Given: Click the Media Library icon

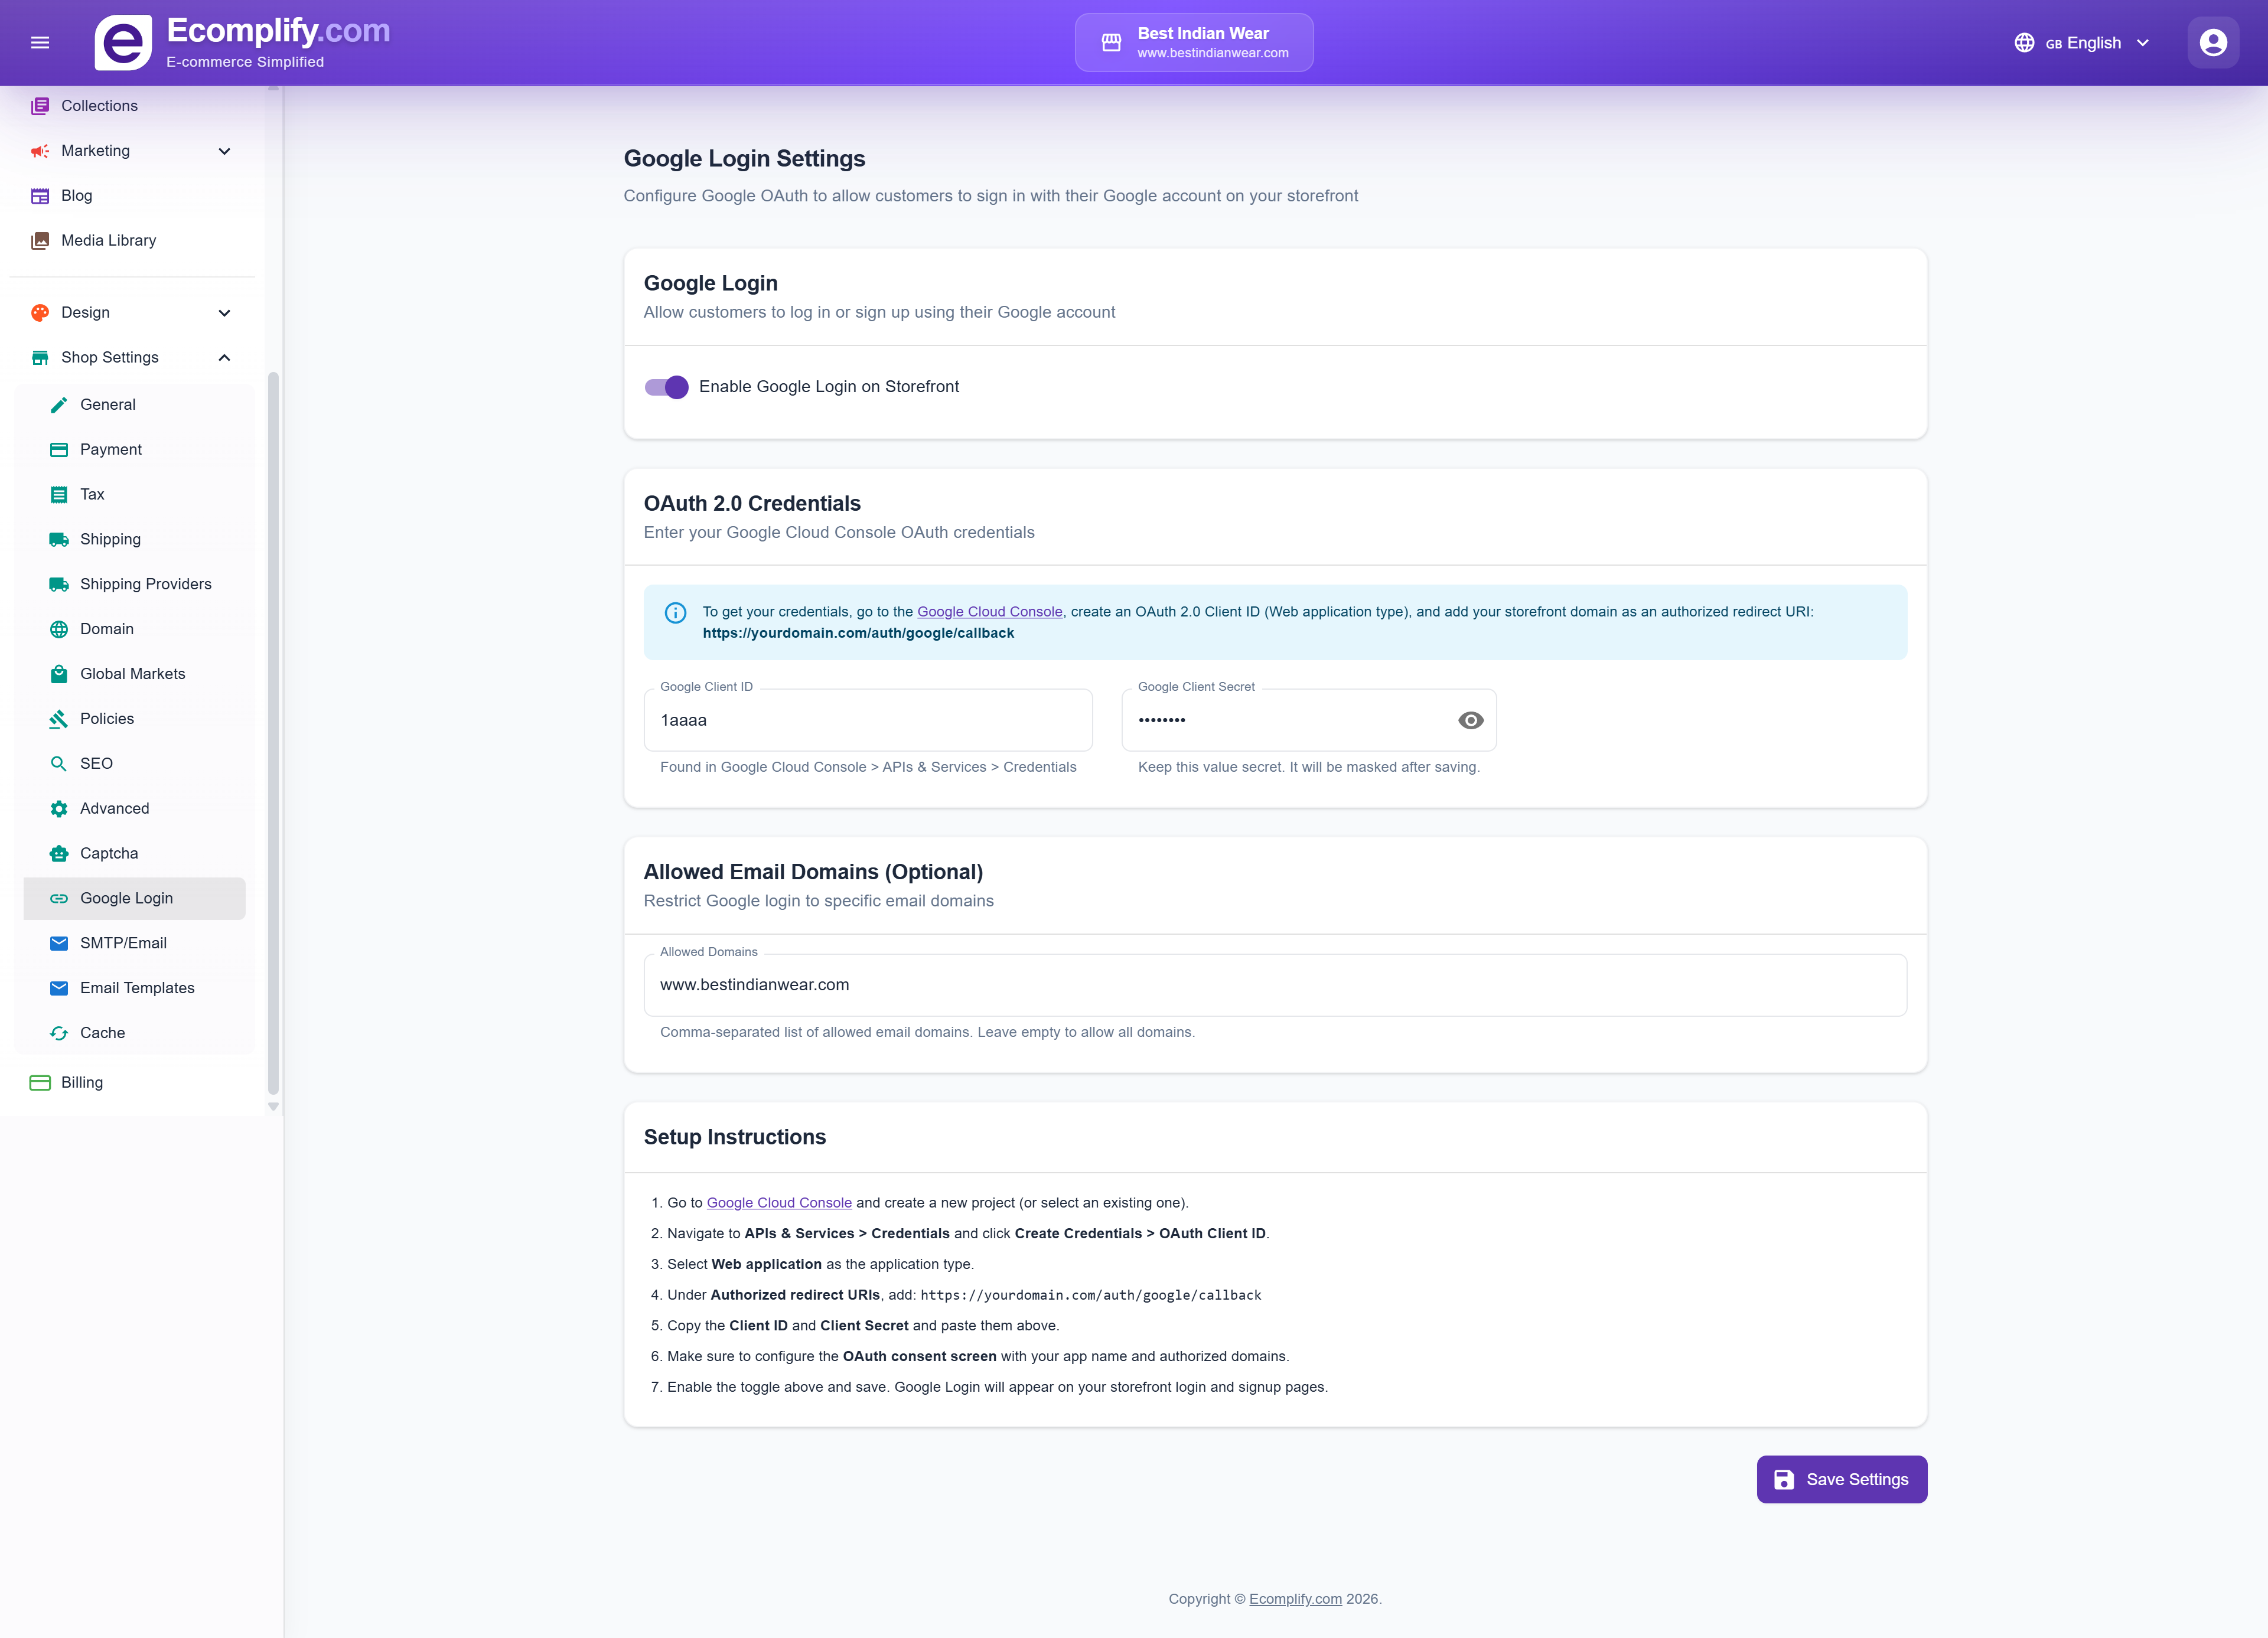Looking at the screenshot, I should pos(40,240).
